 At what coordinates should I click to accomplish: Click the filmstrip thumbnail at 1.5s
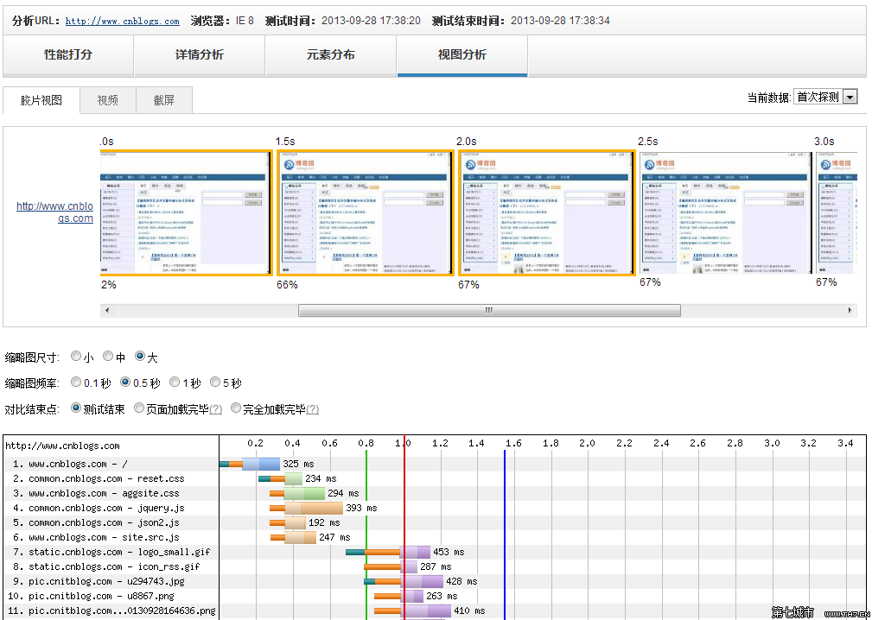tap(364, 212)
